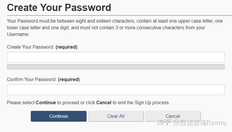The width and height of the screenshot is (232, 132).
Task: Click the Create Your Password heading
Action: (x=59, y=7)
